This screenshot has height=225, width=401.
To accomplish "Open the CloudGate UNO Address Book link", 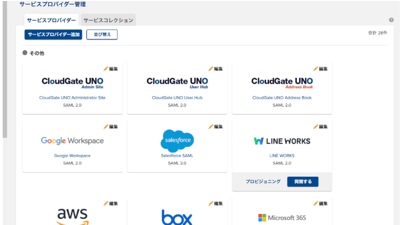I will (x=282, y=98).
